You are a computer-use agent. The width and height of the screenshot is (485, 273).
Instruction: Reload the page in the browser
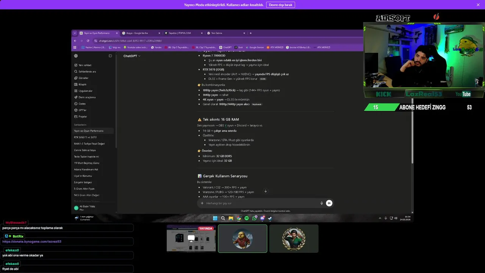[x=88, y=41]
